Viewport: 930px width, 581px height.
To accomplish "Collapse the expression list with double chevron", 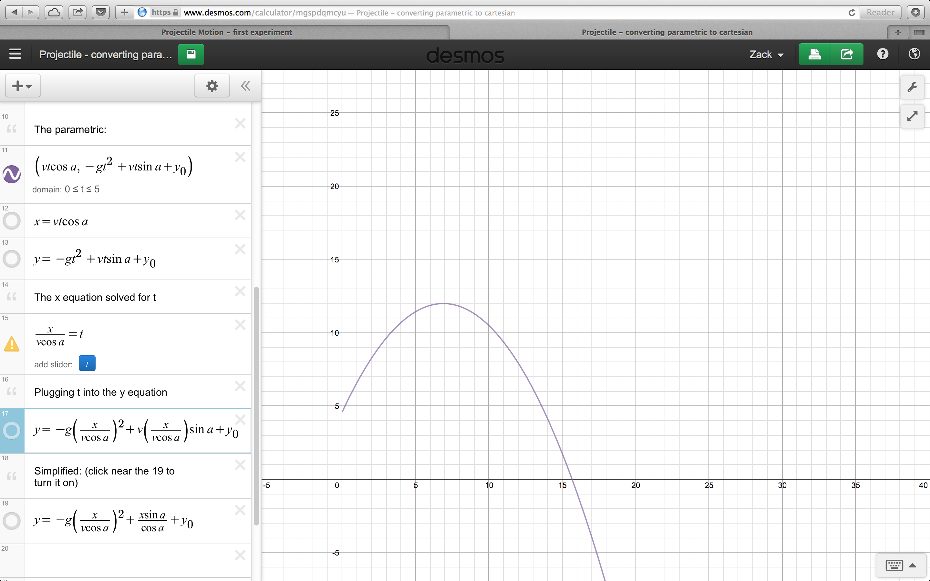I will 245,86.
